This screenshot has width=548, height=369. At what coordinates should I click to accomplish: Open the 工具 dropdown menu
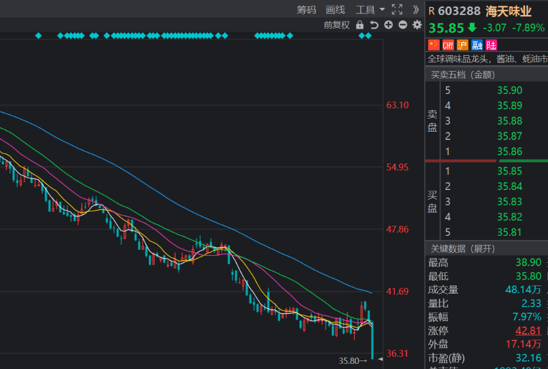(x=370, y=10)
